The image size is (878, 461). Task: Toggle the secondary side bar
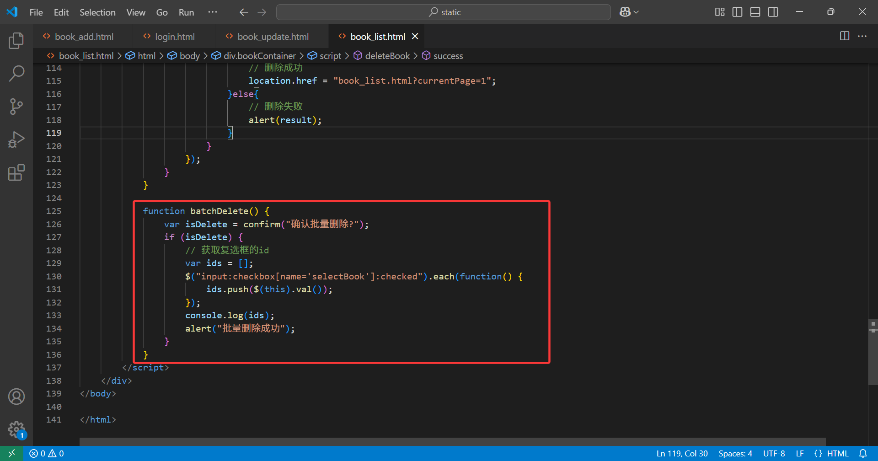(x=773, y=12)
